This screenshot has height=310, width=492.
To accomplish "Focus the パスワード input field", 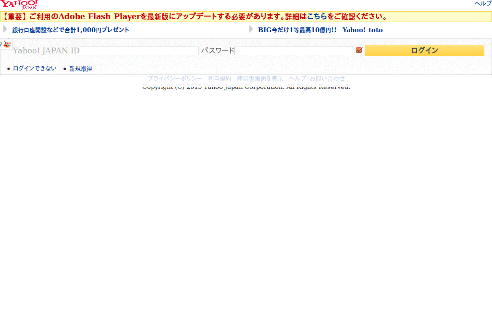I will [x=294, y=51].
